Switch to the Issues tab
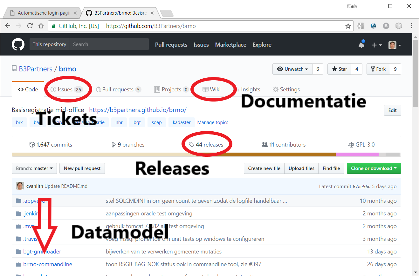Viewport: 419px width, 276px height. [67, 89]
